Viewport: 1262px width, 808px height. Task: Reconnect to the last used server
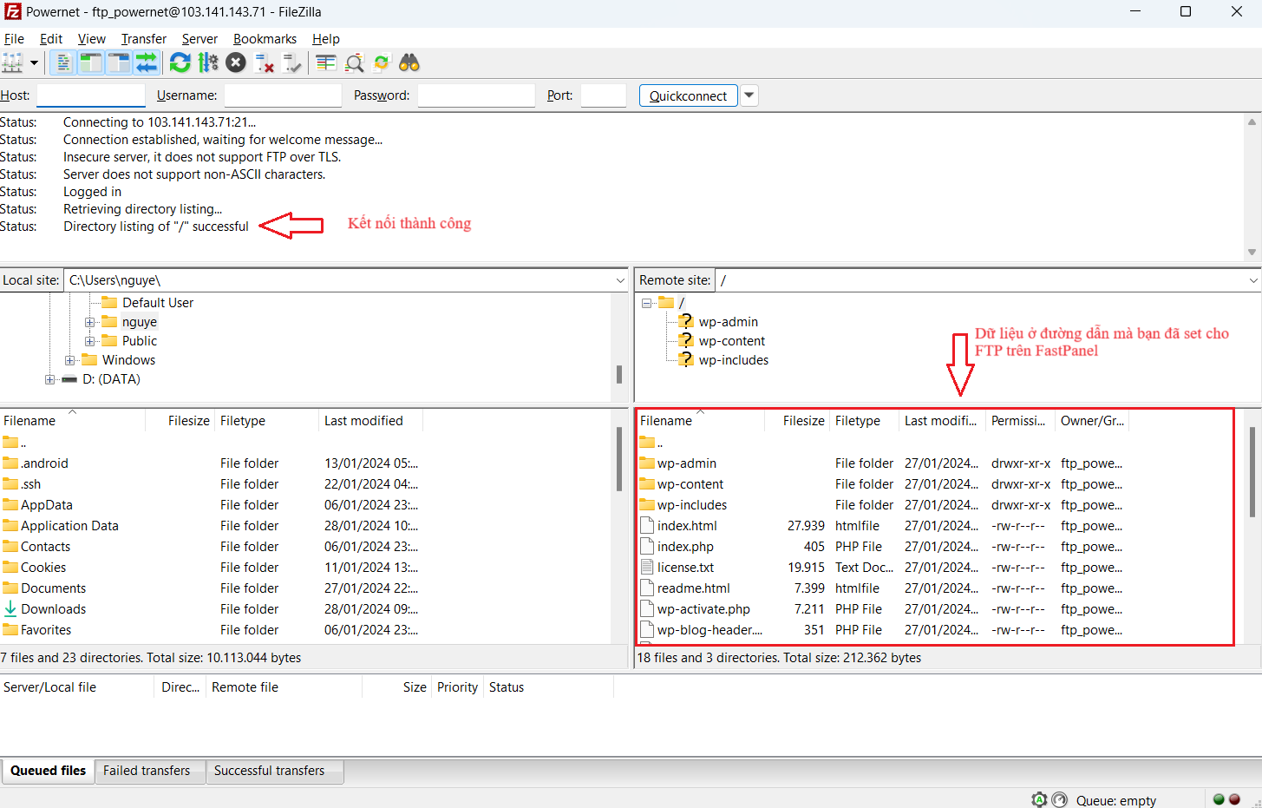(292, 62)
